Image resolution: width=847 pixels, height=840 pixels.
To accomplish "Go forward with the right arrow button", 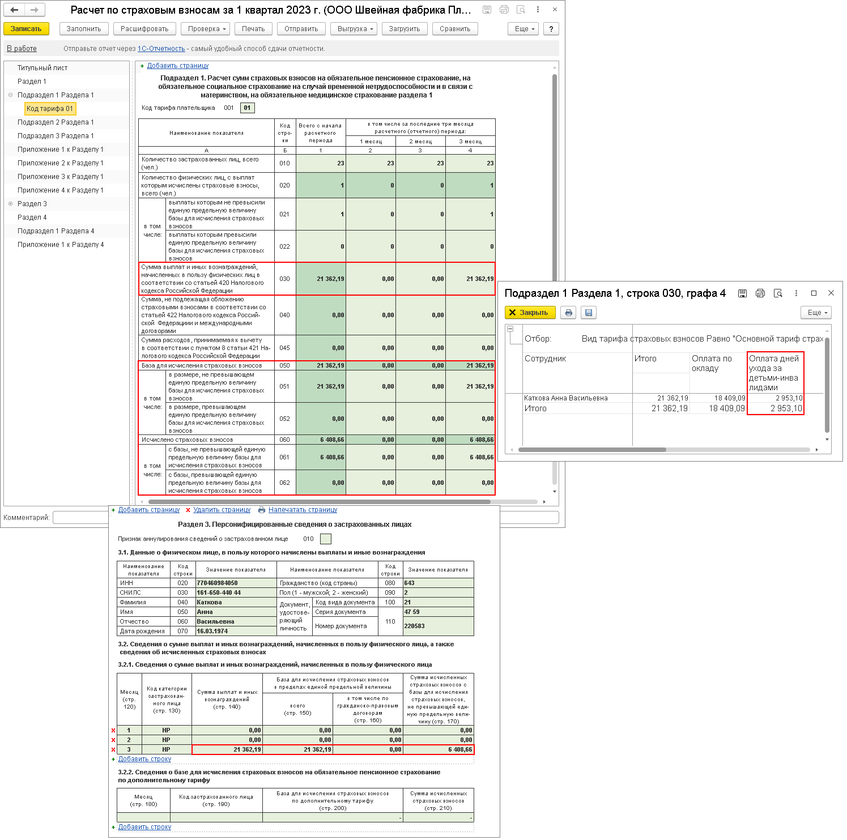I will pos(34,10).
